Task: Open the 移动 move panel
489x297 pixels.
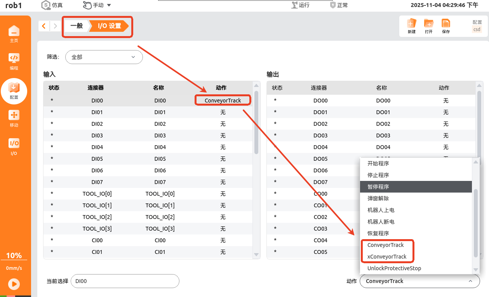Action: 14,118
